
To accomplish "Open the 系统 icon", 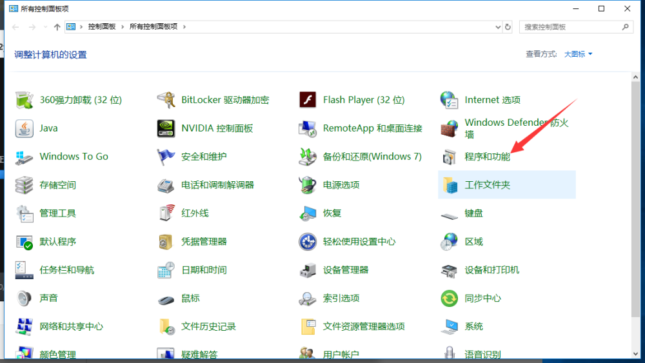I will 449,326.
